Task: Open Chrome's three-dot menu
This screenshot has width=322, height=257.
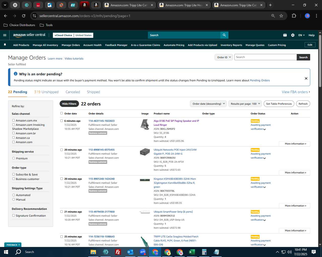Action: pyautogui.click(x=316, y=16)
